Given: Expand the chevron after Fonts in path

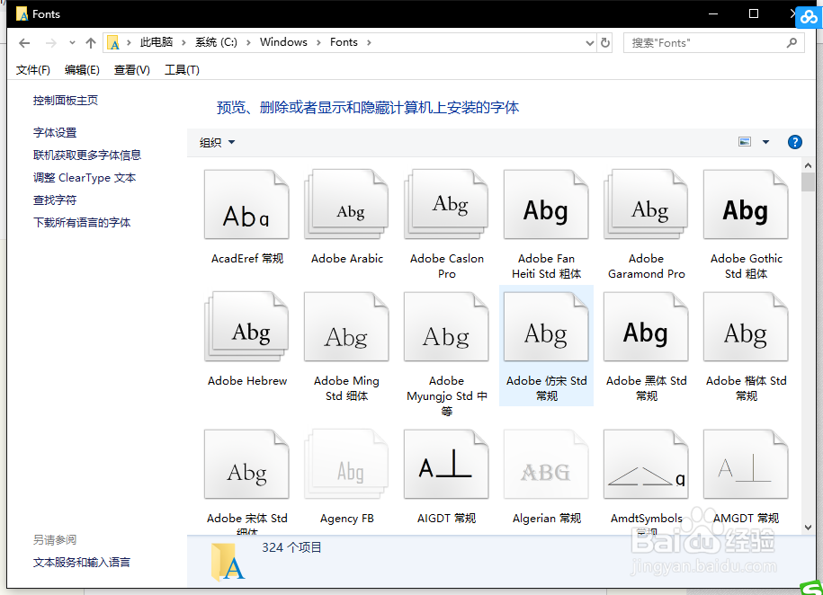Looking at the screenshot, I should click(369, 42).
